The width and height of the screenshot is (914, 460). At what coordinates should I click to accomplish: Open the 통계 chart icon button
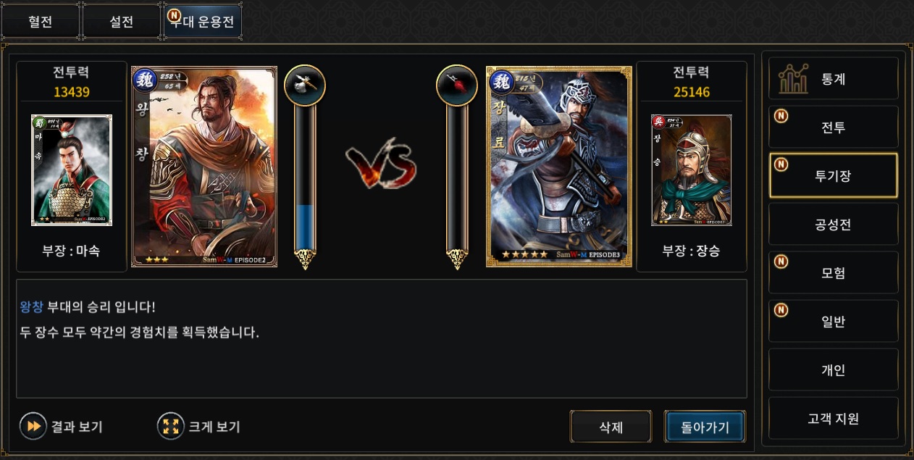pyautogui.click(x=793, y=78)
